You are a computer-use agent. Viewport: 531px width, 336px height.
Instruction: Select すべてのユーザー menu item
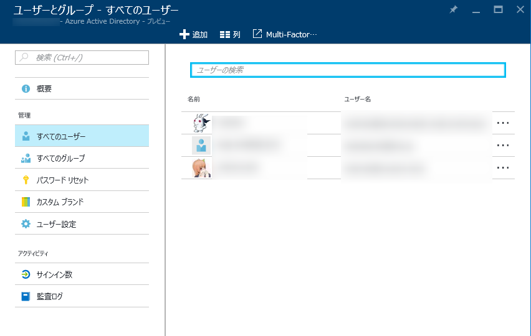pos(82,136)
